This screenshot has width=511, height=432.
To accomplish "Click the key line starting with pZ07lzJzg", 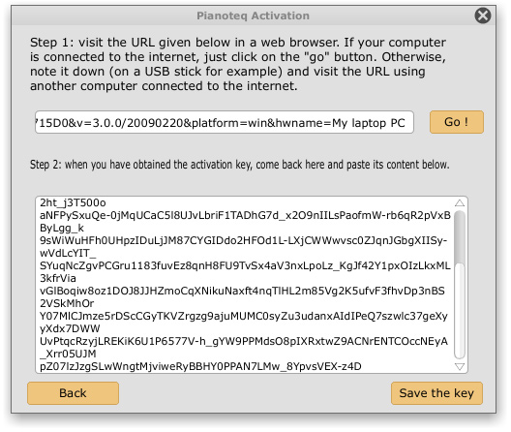I will tap(200, 366).
